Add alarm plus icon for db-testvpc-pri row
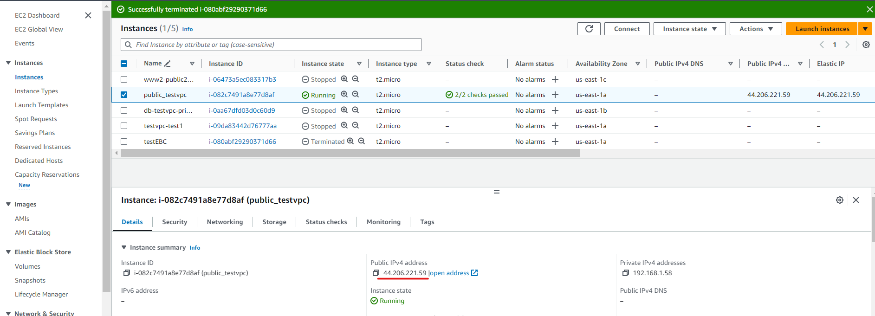 pyautogui.click(x=555, y=110)
